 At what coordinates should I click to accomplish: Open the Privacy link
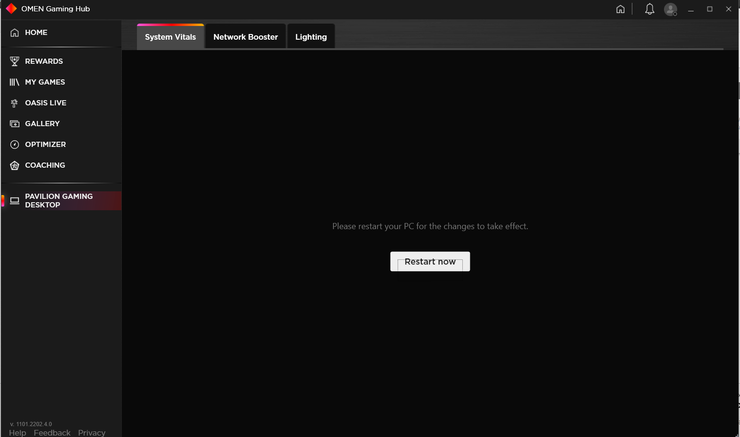[92, 432]
